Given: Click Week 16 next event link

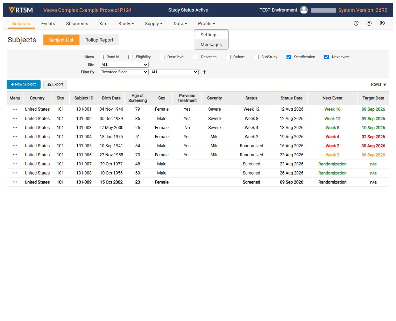Looking at the screenshot, I should (x=332, y=109).
